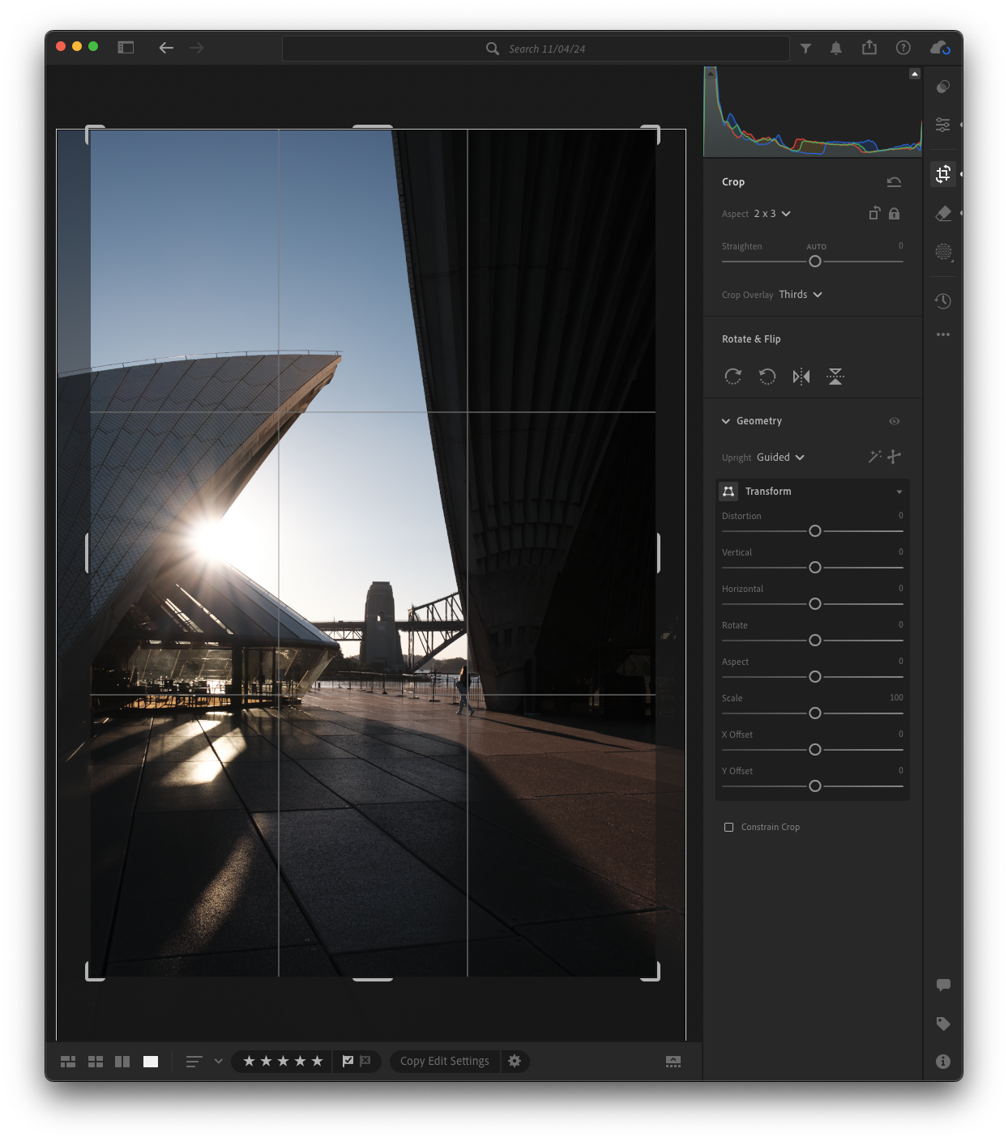Rotate image clockwise
This screenshot has width=1008, height=1141.
coord(733,377)
